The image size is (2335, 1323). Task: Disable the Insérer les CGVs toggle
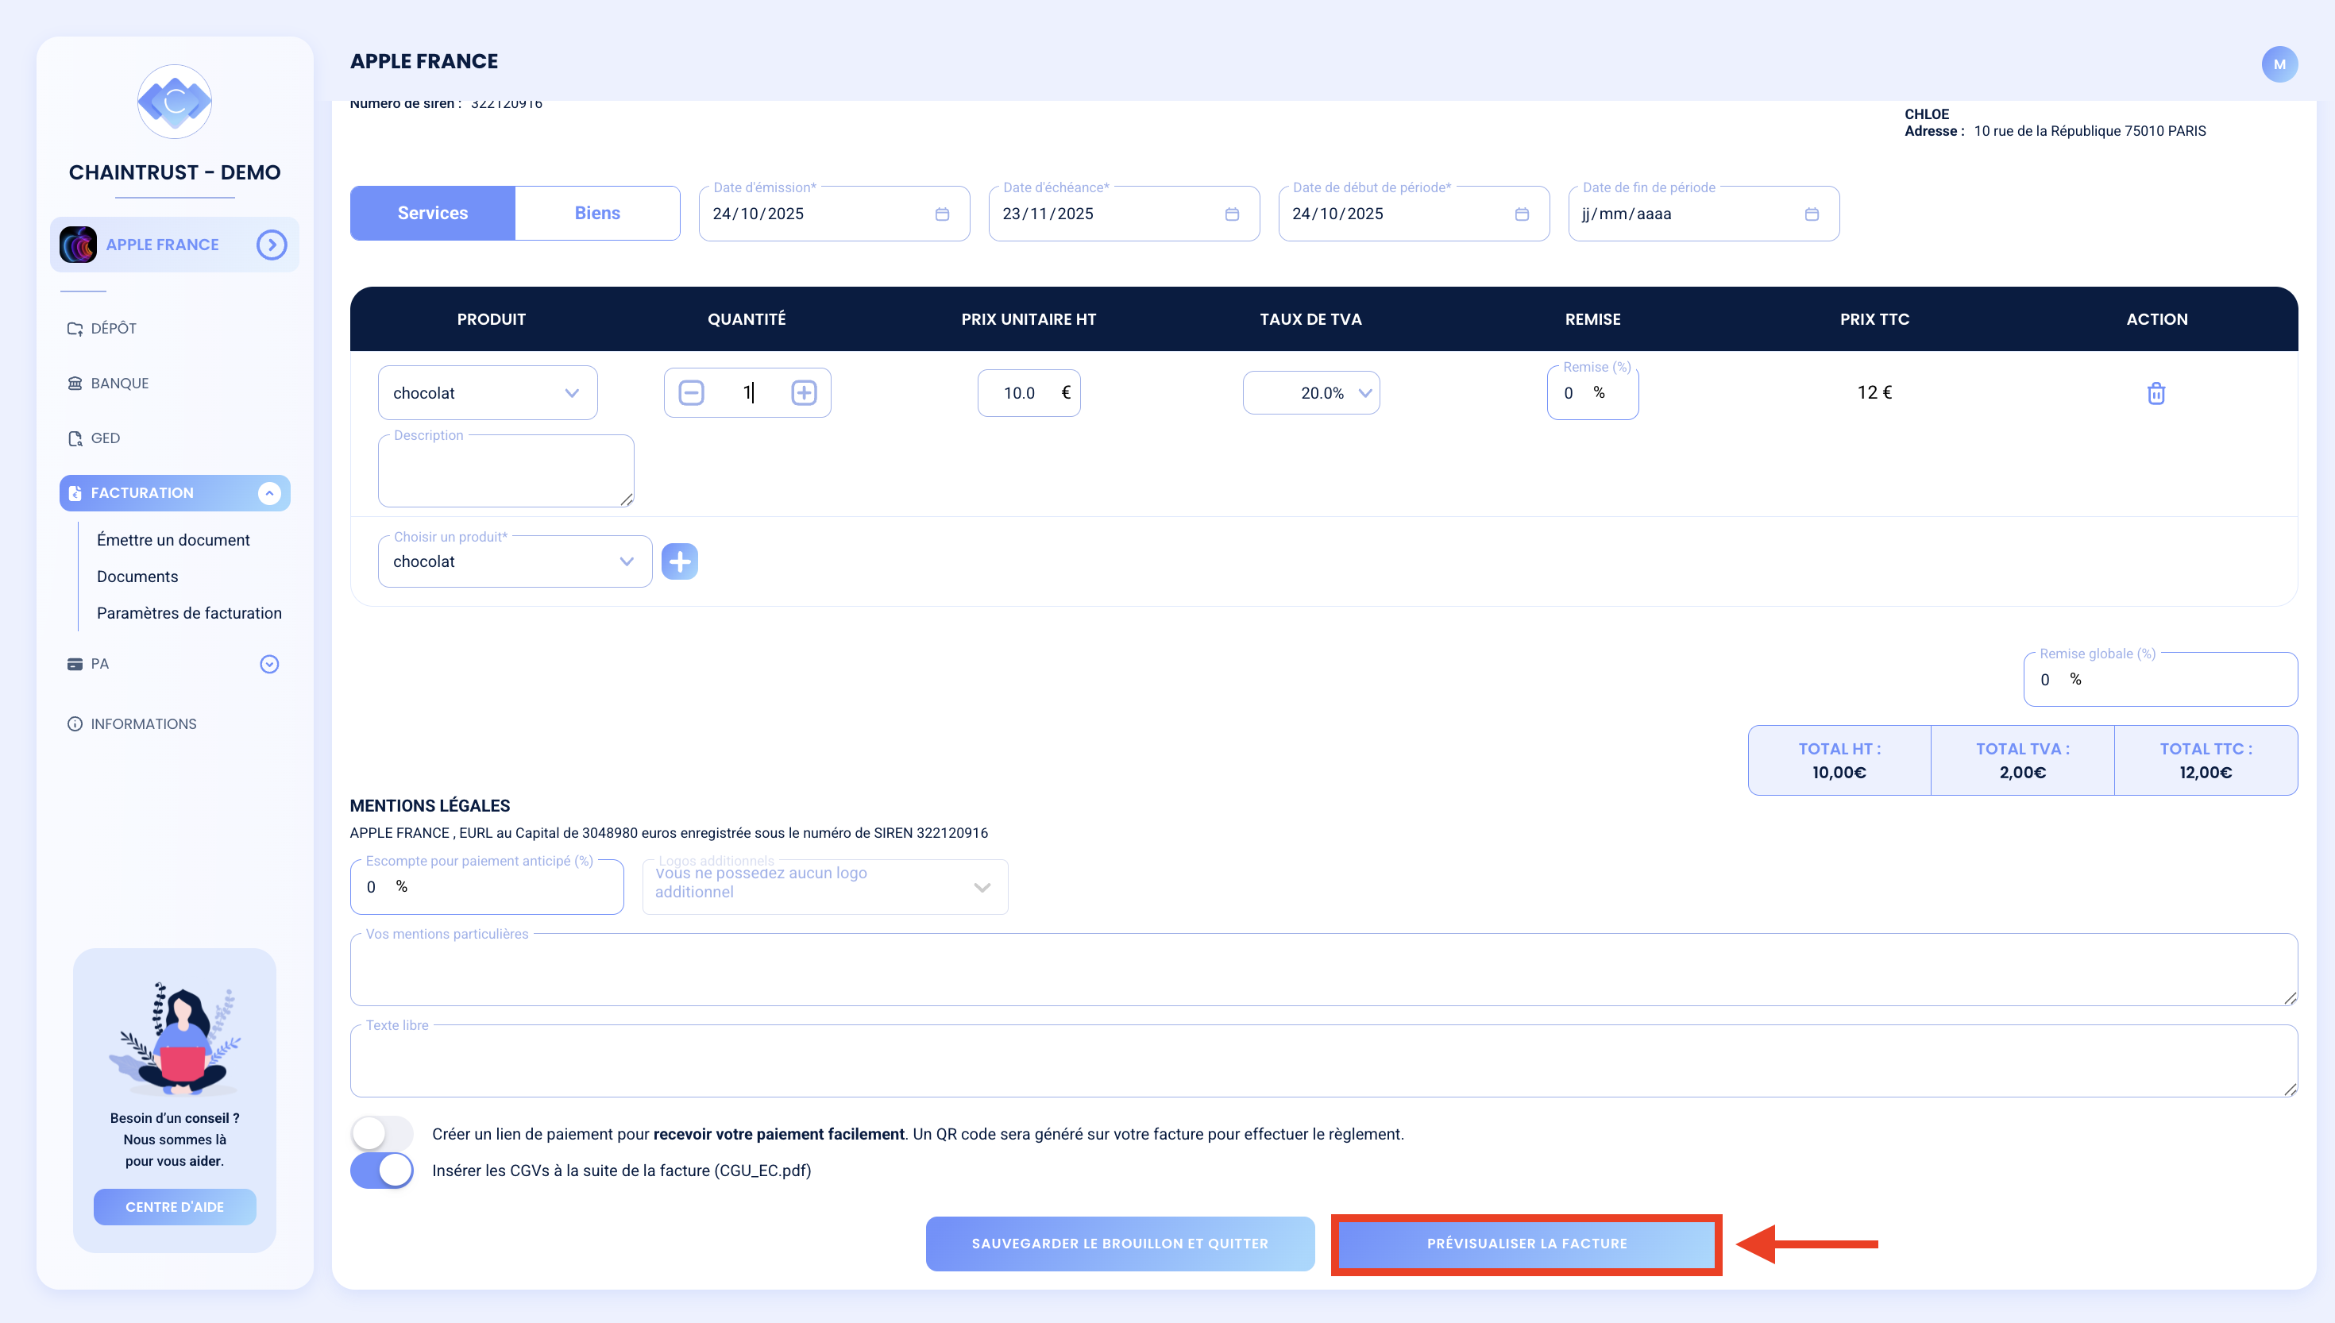(383, 1171)
